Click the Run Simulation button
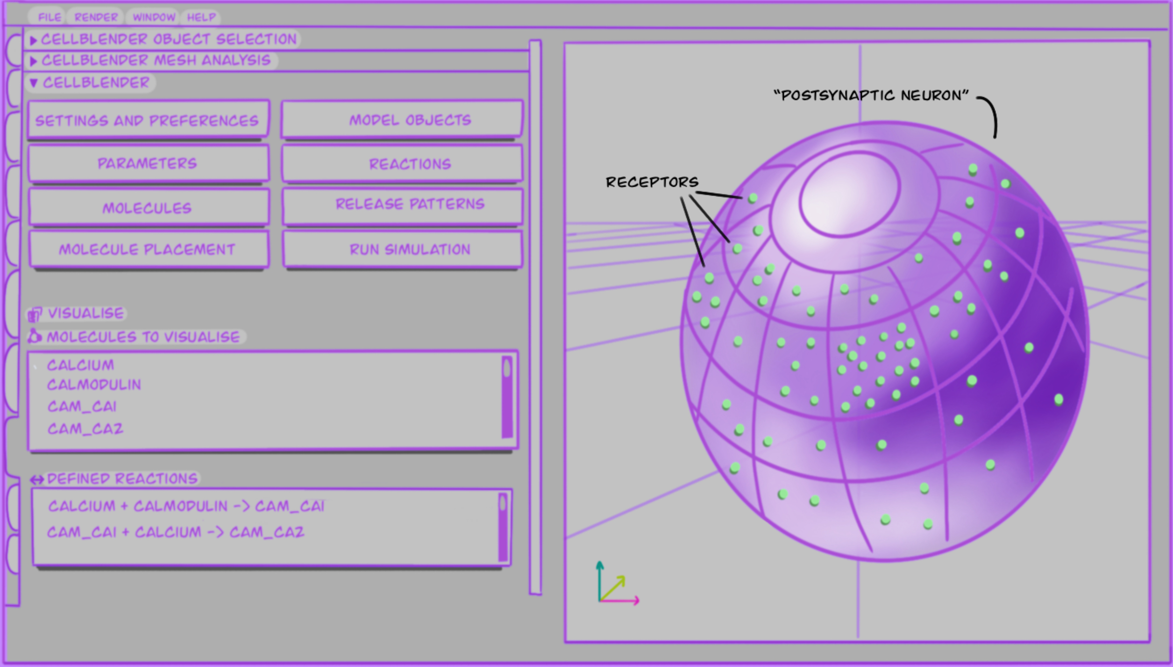The height and width of the screenshot is (667, 1173). pos(402,249)
